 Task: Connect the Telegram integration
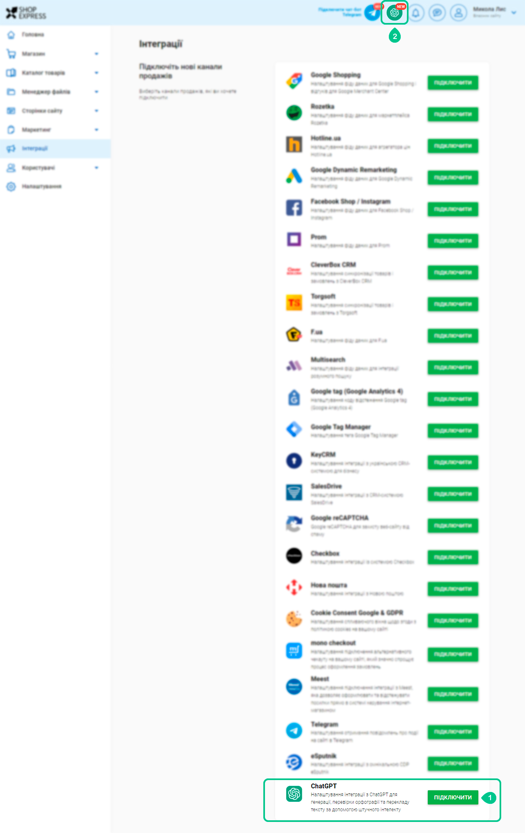[453, 732]
